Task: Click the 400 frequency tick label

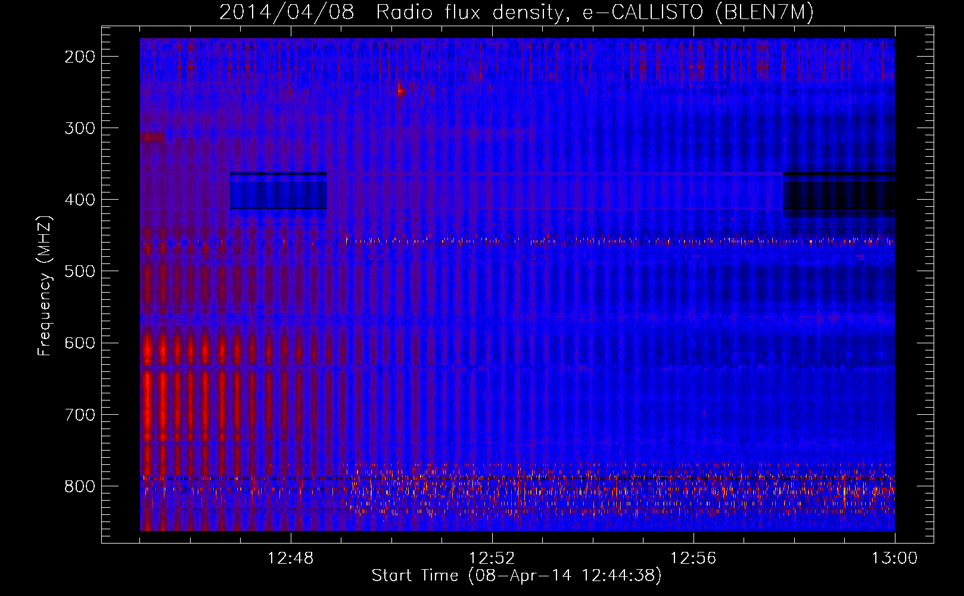Action: click(79, 200)
